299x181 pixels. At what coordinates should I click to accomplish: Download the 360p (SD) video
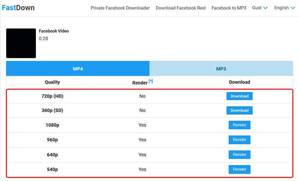point(239,110)
